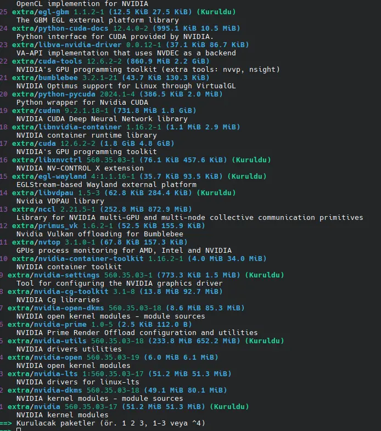Select extra/nvidia-settings package name
The height and width of the screenshot is (431, 381).
[54, 276]
